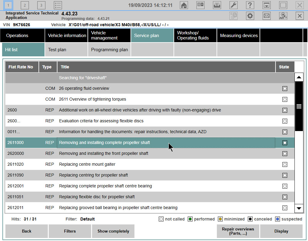Switch to session tab 3

[x=41, y=5]
